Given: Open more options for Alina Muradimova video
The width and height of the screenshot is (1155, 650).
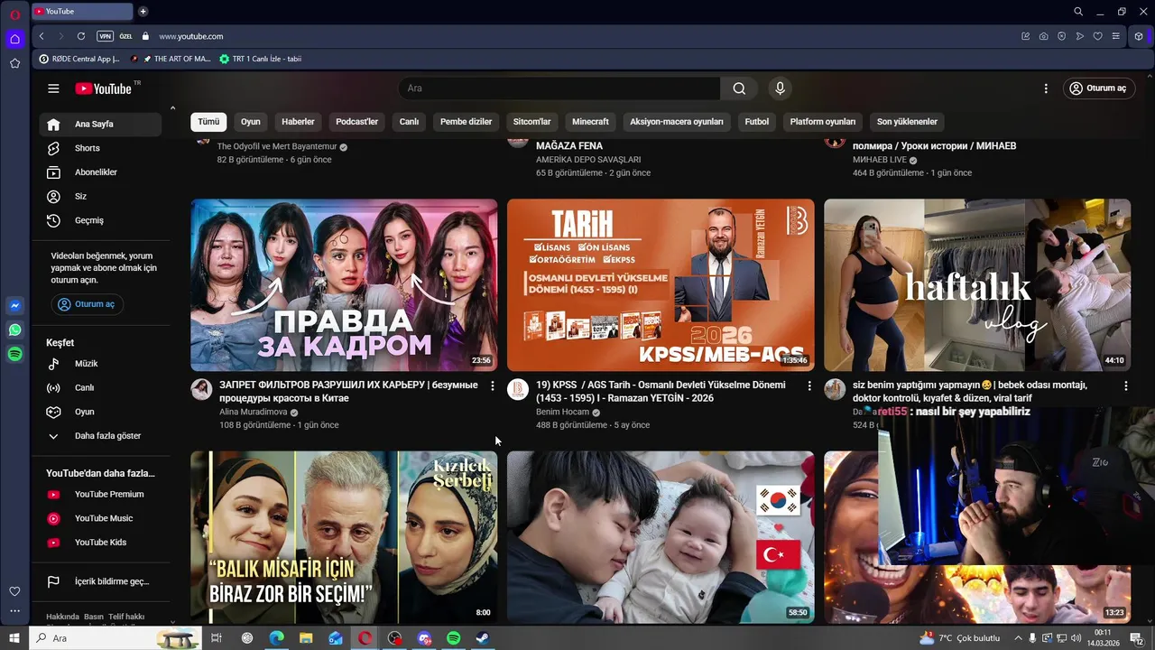Looking at the screenshot, I should pos(492,385).
